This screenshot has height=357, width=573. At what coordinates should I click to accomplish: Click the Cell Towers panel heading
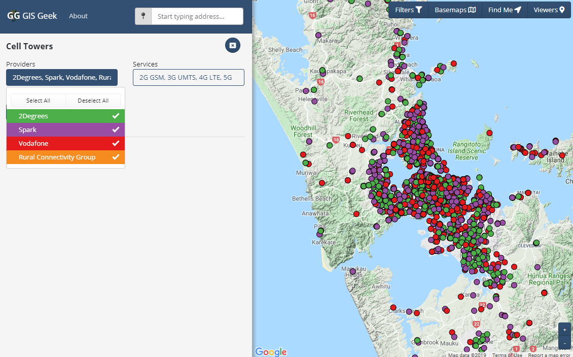coord(29,46)
